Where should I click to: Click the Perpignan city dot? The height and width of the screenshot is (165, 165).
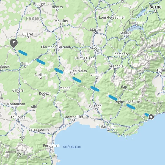[x=51, y=148]
